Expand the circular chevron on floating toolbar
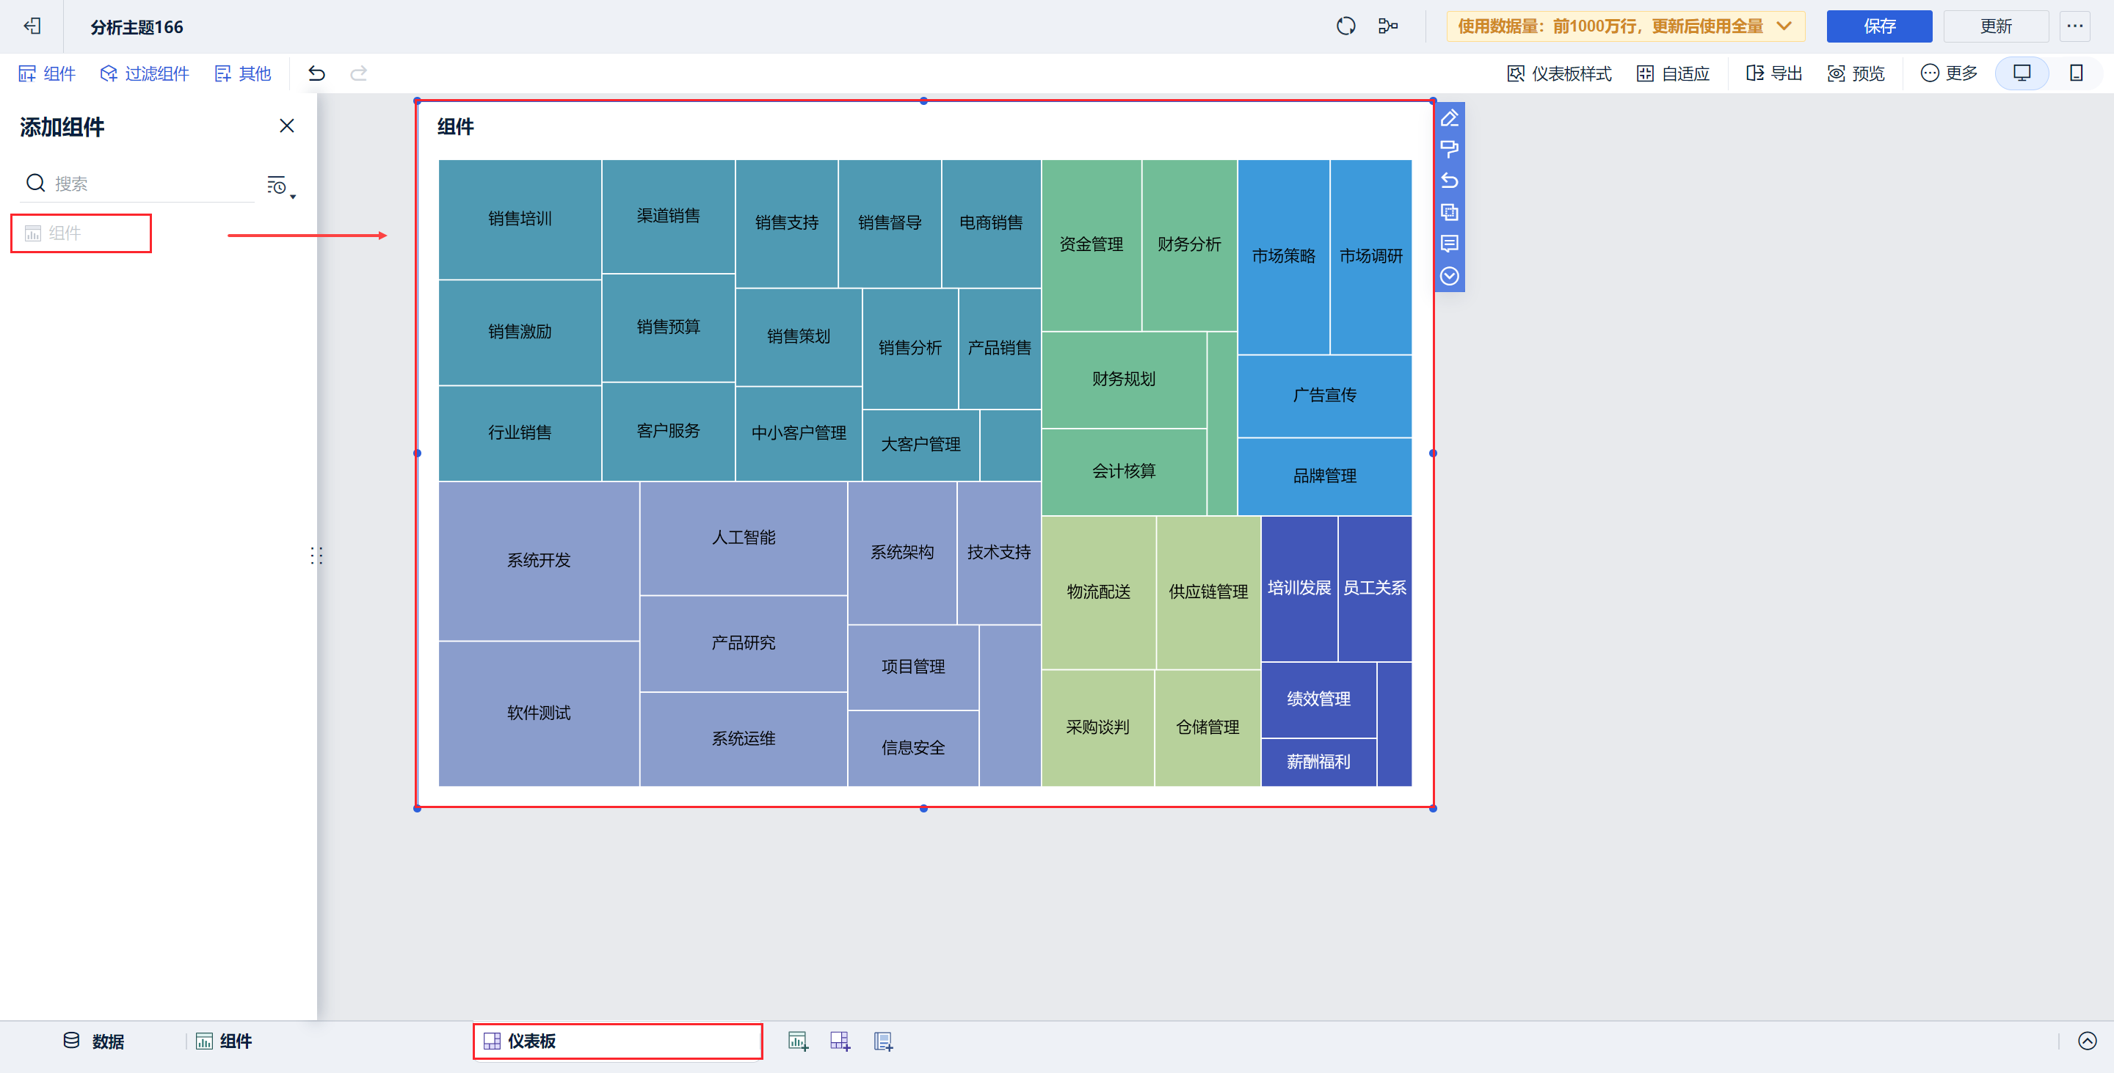 (1449, 277)
